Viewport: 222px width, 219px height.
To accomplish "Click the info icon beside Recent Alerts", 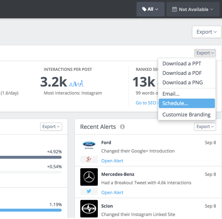I will [122, 127].
